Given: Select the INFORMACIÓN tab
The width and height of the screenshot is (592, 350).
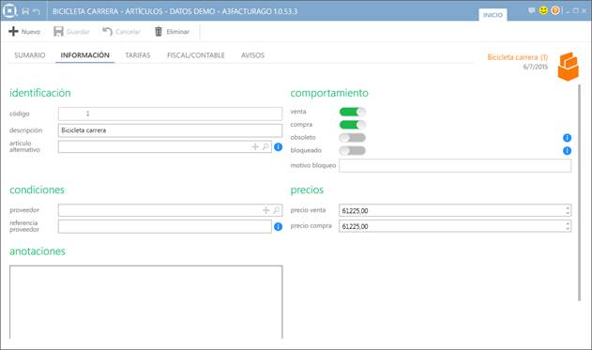Looking at the screenshot, I should click(85, 55).
